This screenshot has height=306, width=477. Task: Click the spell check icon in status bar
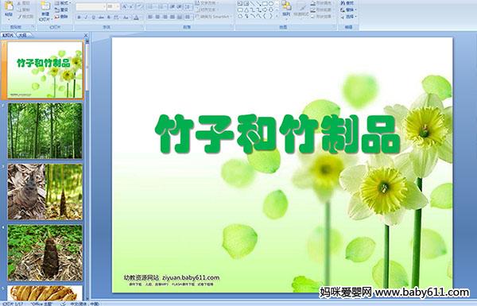pyautogui.click(x=64, y=304)
